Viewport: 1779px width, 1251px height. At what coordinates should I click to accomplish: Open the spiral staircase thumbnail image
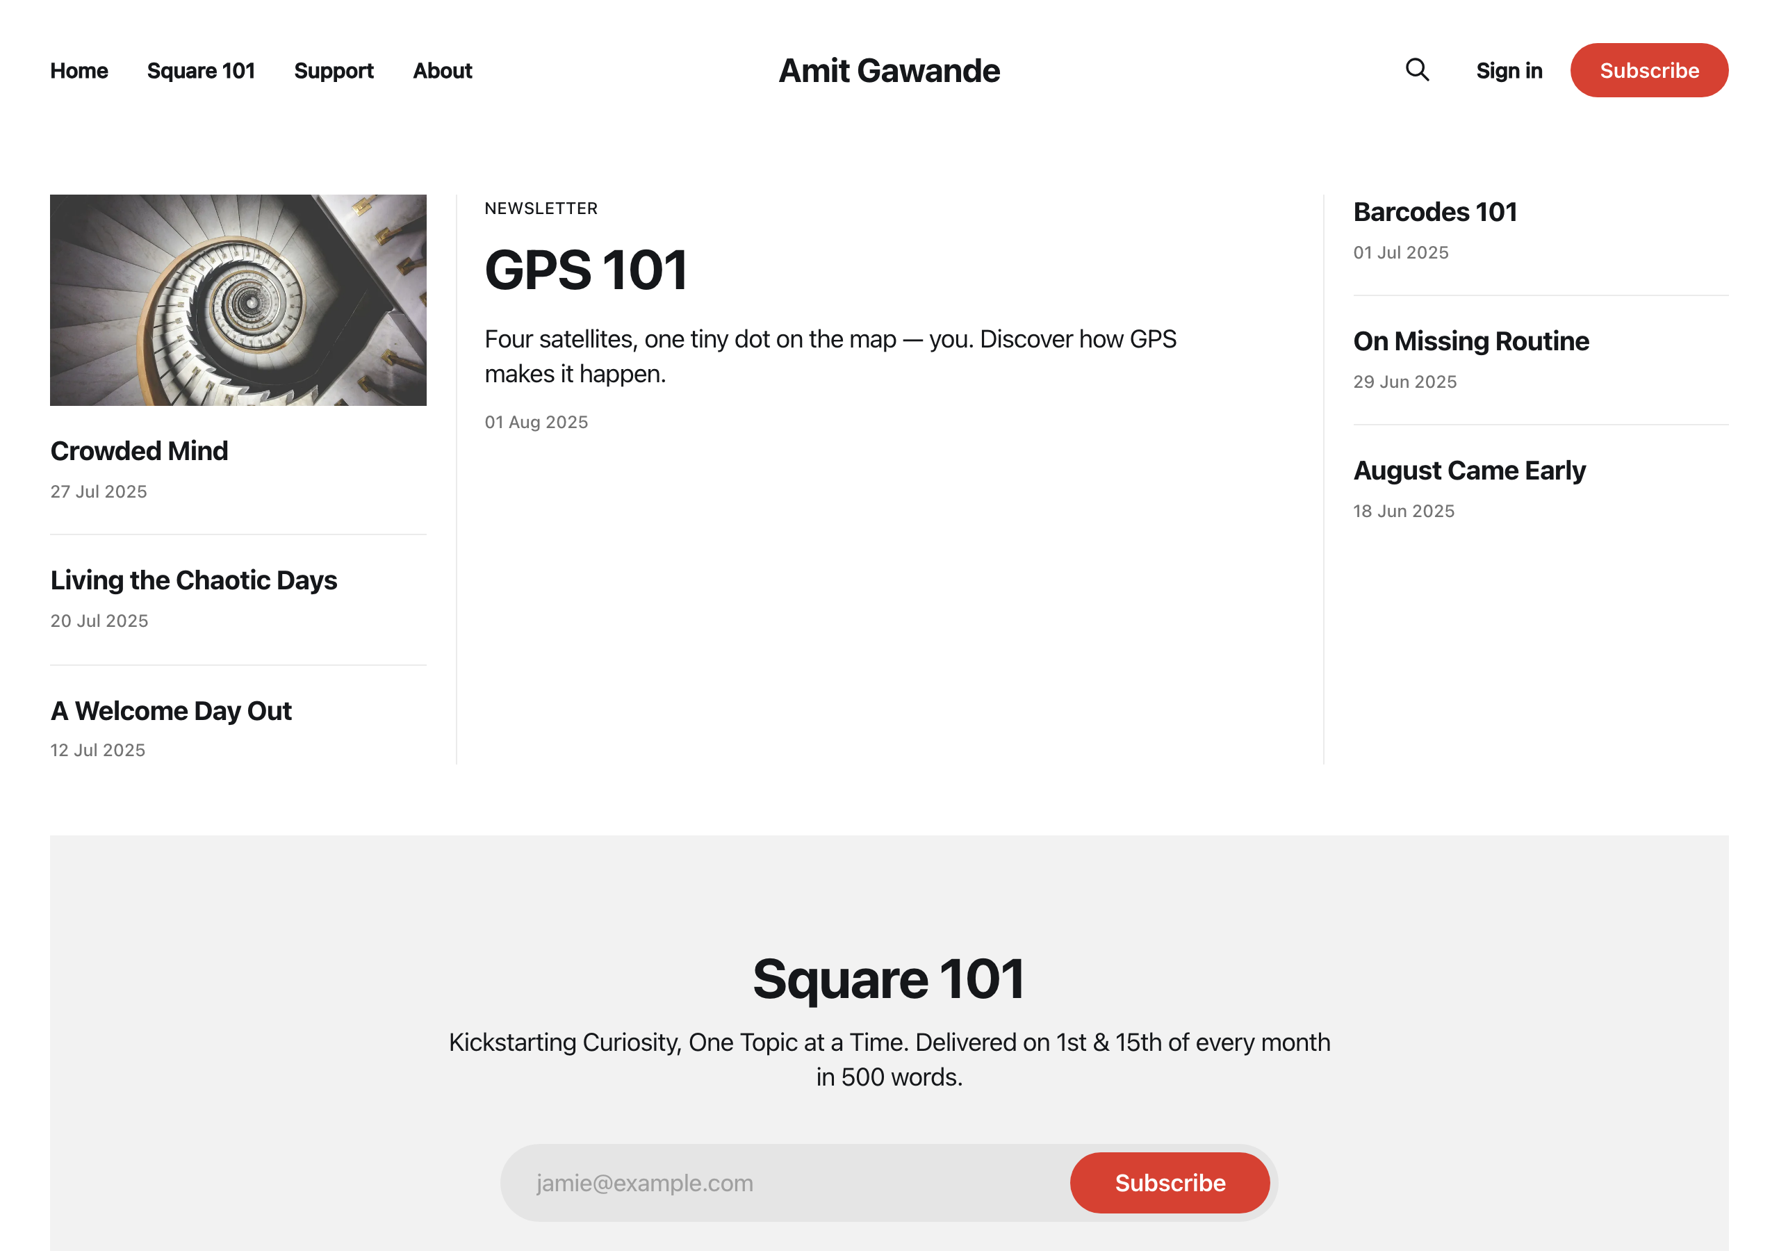coord(238,300)
